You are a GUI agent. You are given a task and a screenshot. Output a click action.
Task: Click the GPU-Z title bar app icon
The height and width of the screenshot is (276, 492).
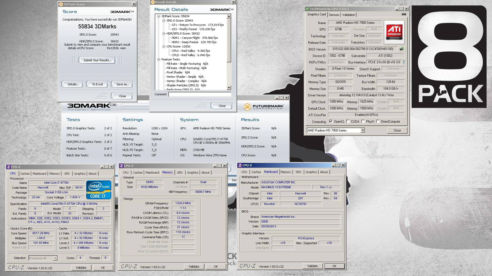(x=307, y=9)
